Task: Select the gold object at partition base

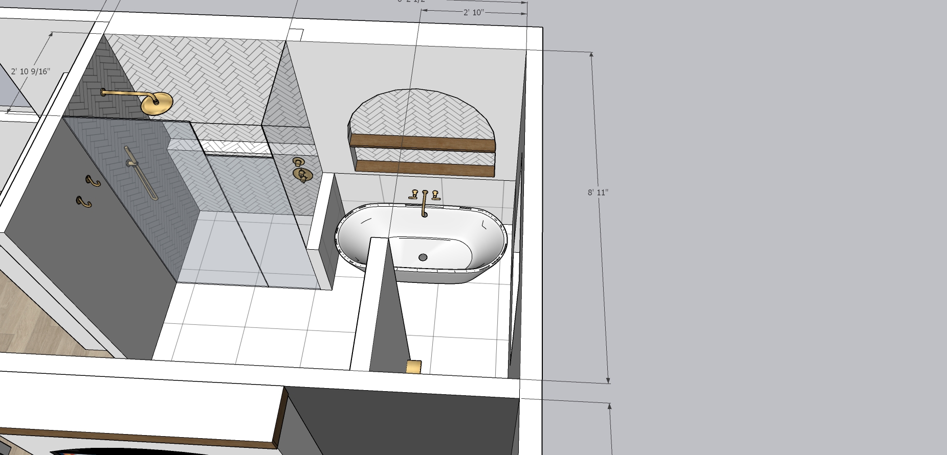Action: [x=413, y=367]
